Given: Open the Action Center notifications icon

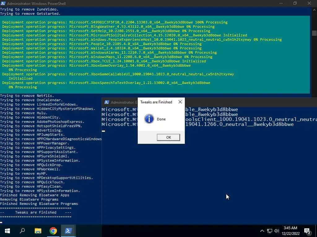Looking at the screenshot, I should pyautogui.click(x=307, y=231).
